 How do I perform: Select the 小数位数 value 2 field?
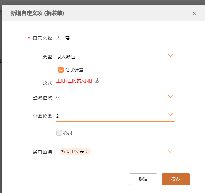(x=110, y=116)
